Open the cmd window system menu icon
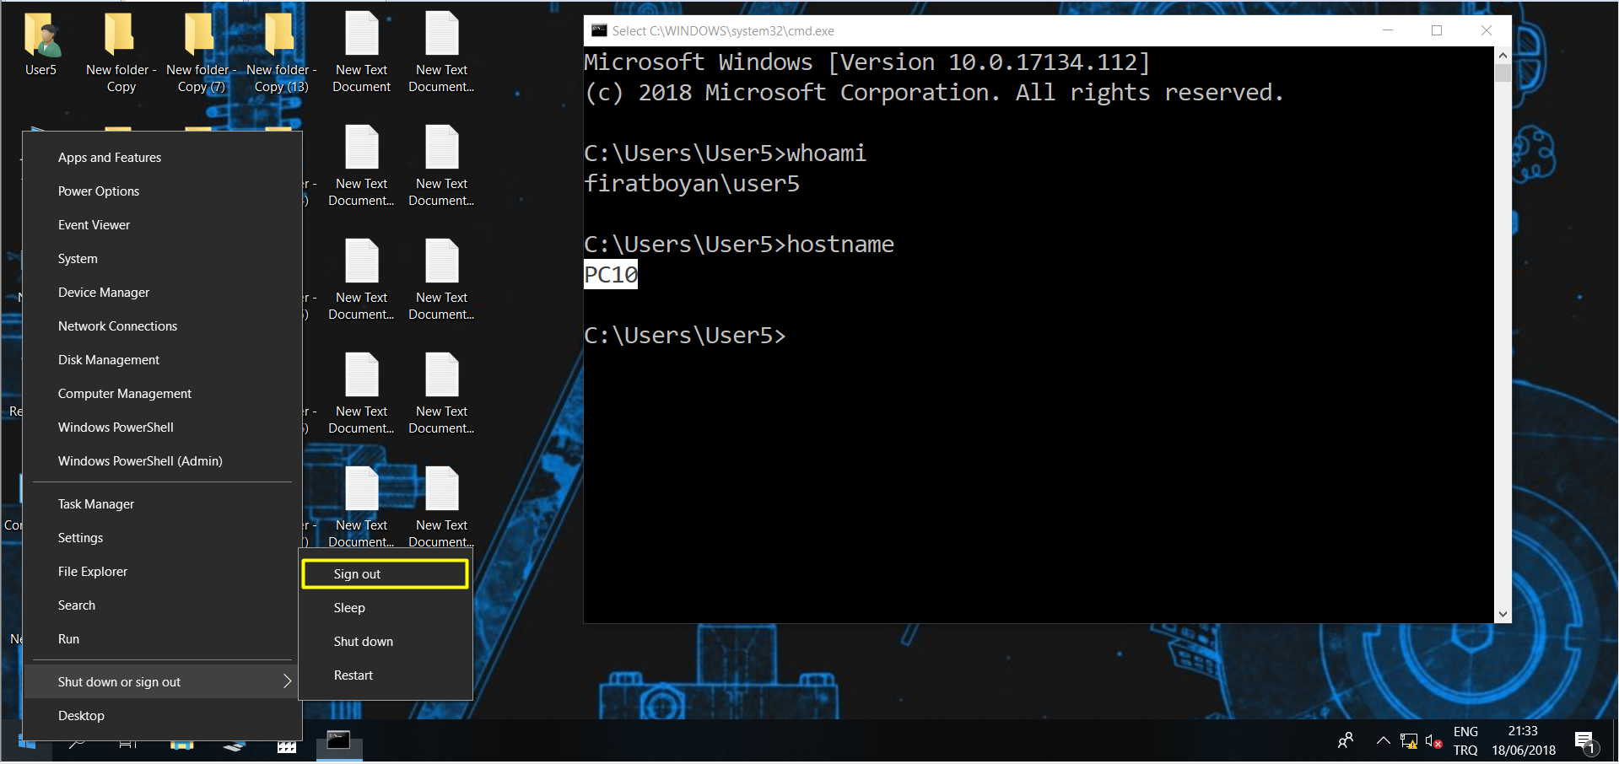Screen dimensions: 1619x764 tap(599, 30)
